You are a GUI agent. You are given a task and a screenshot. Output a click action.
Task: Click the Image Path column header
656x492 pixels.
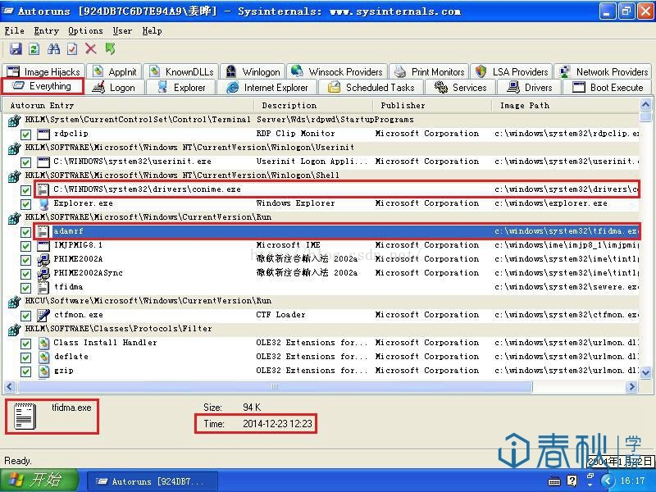tap(566, 106)
